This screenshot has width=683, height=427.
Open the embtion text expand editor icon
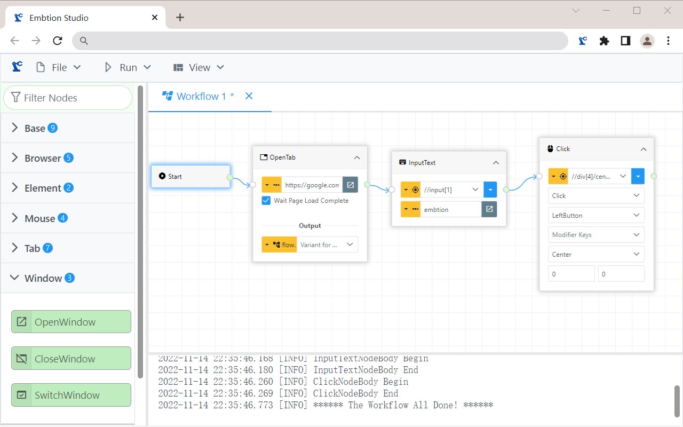489,209
